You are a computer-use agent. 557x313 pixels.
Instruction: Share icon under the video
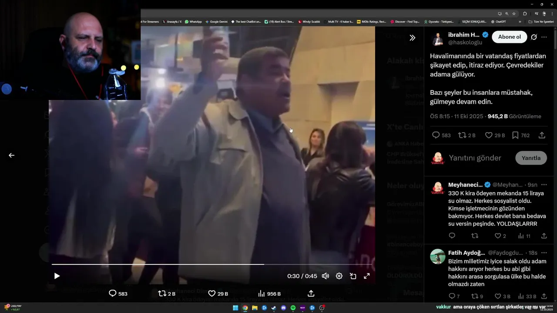[311, 293]
